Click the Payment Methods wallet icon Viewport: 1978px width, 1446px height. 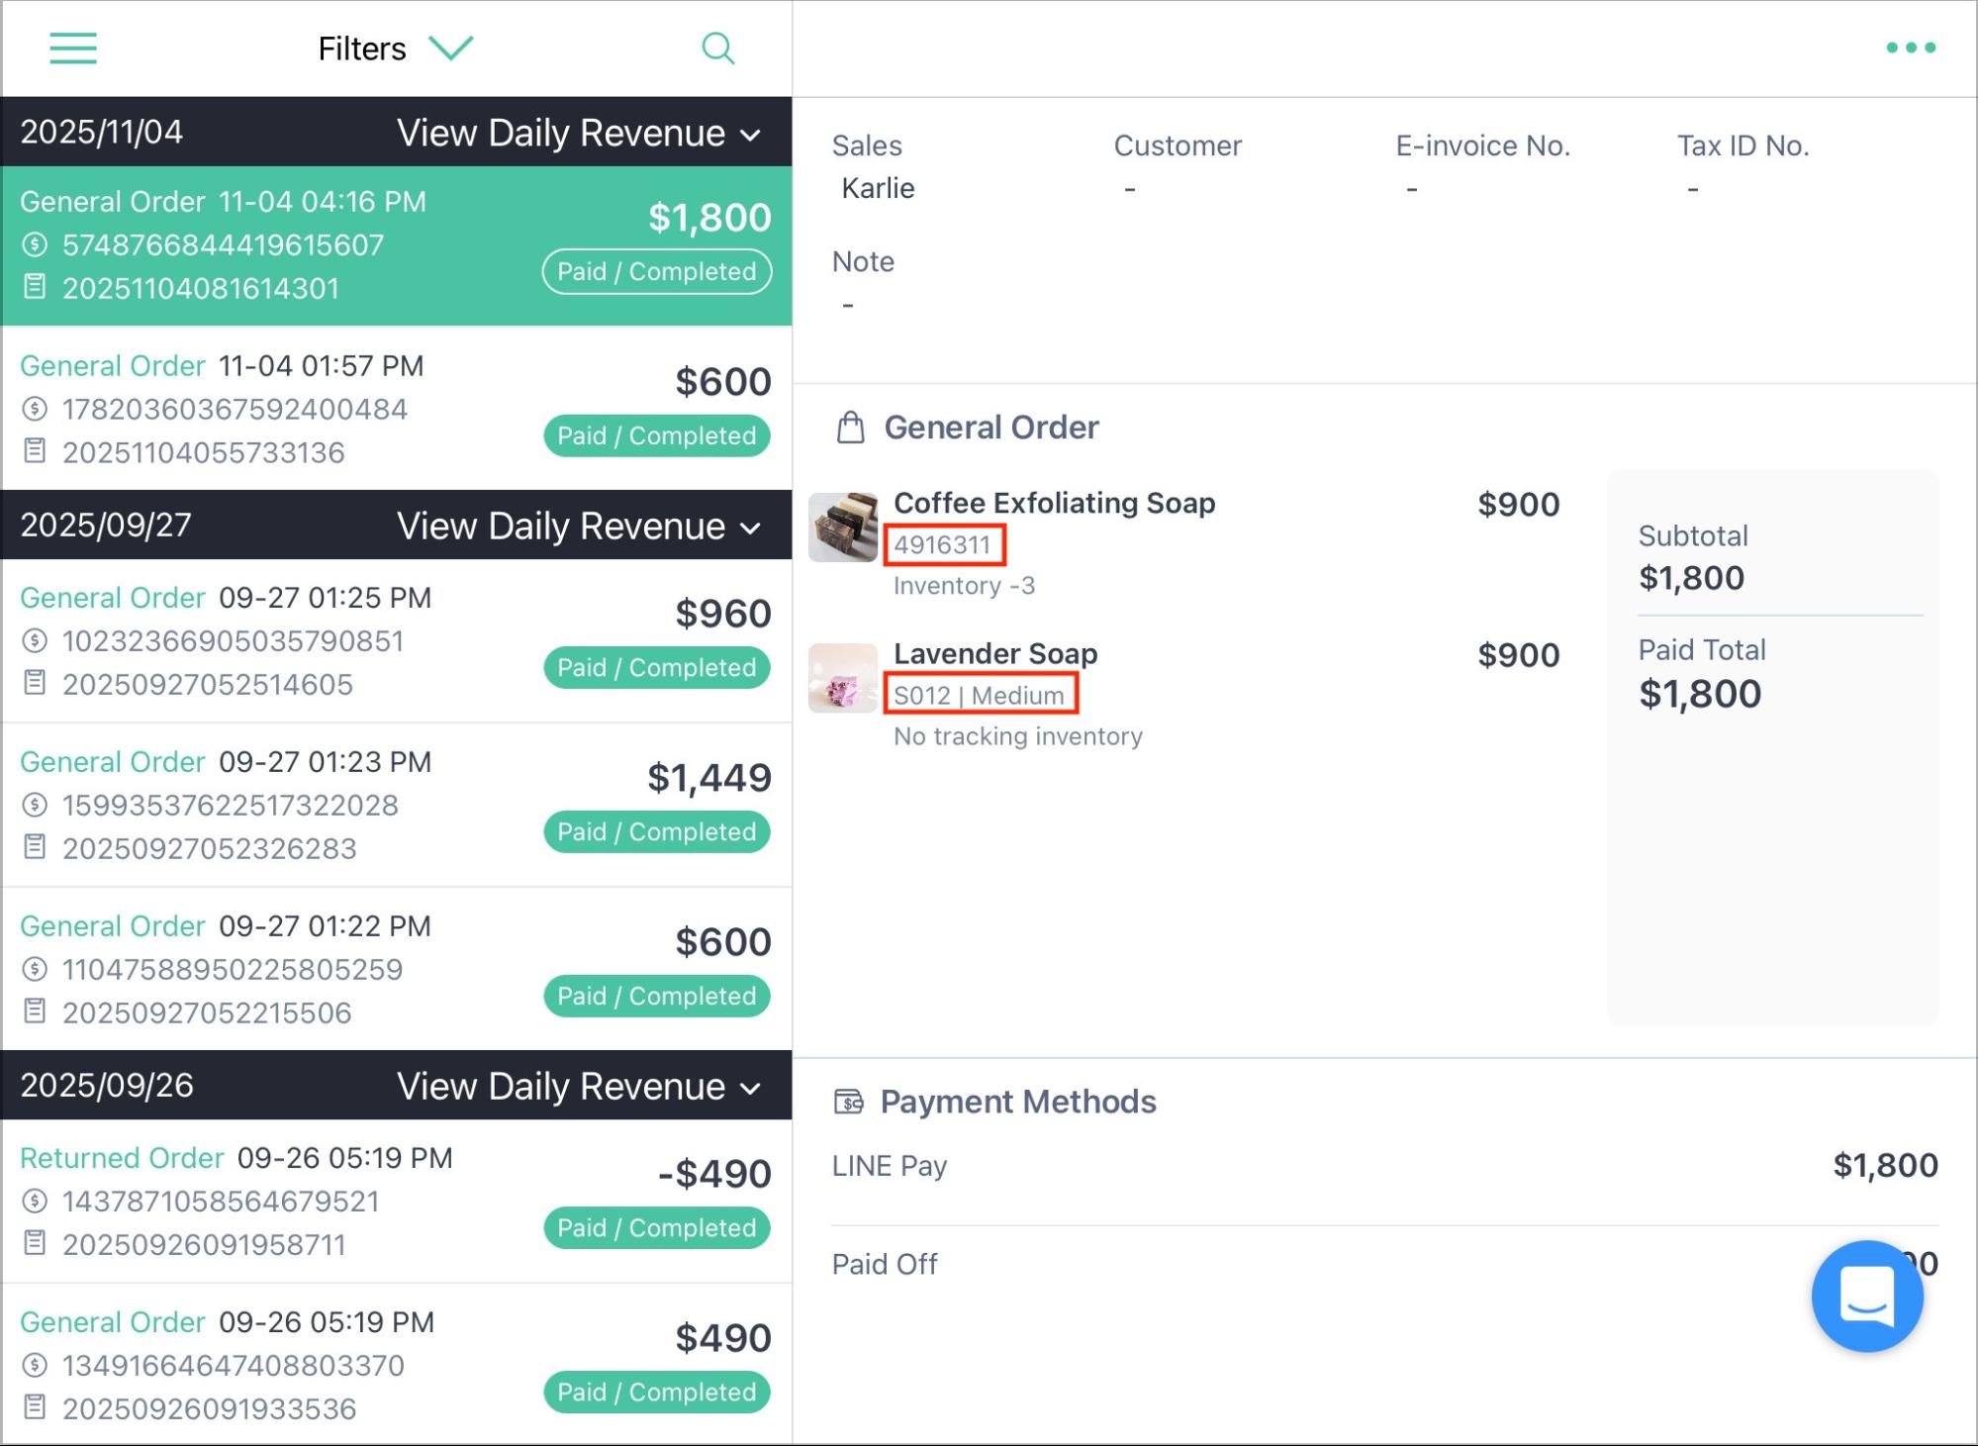click(849, 1102)
